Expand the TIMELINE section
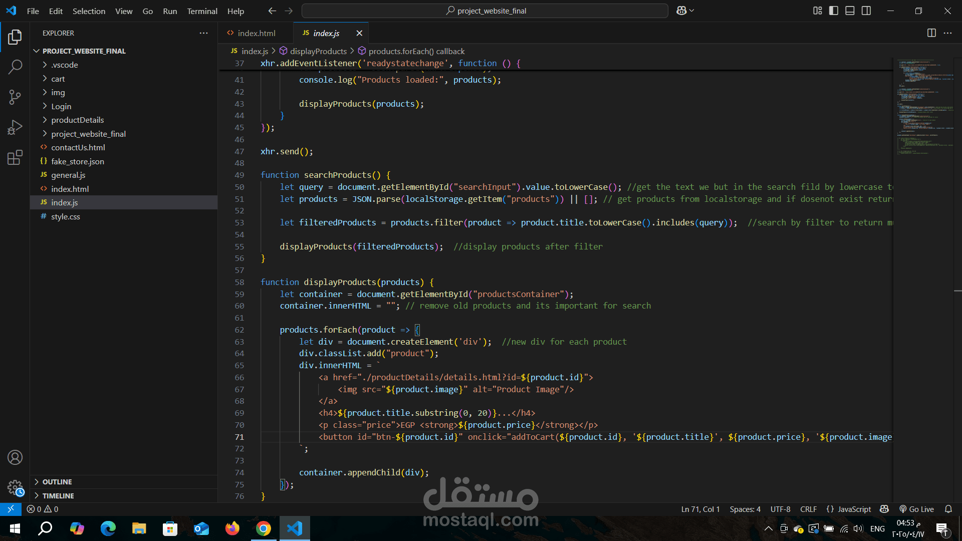 59,495
